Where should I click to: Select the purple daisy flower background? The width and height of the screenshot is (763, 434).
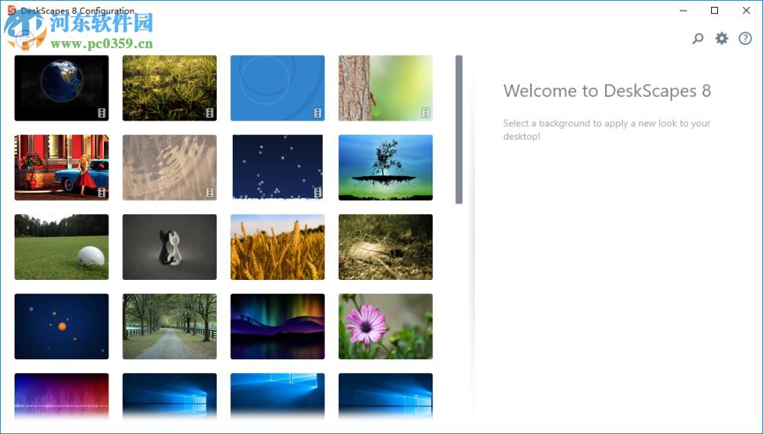pyautogui.click(x=385, y=326)
